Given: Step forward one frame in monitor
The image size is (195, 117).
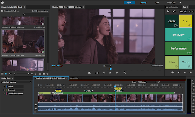Looking at the screenshot, I should [x=117, y=73].
